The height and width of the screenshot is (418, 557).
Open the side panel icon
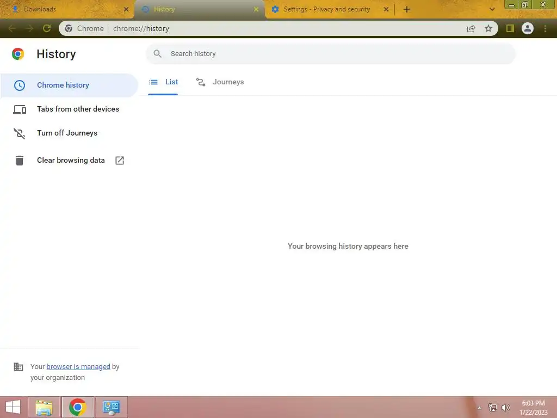(510, 28)
